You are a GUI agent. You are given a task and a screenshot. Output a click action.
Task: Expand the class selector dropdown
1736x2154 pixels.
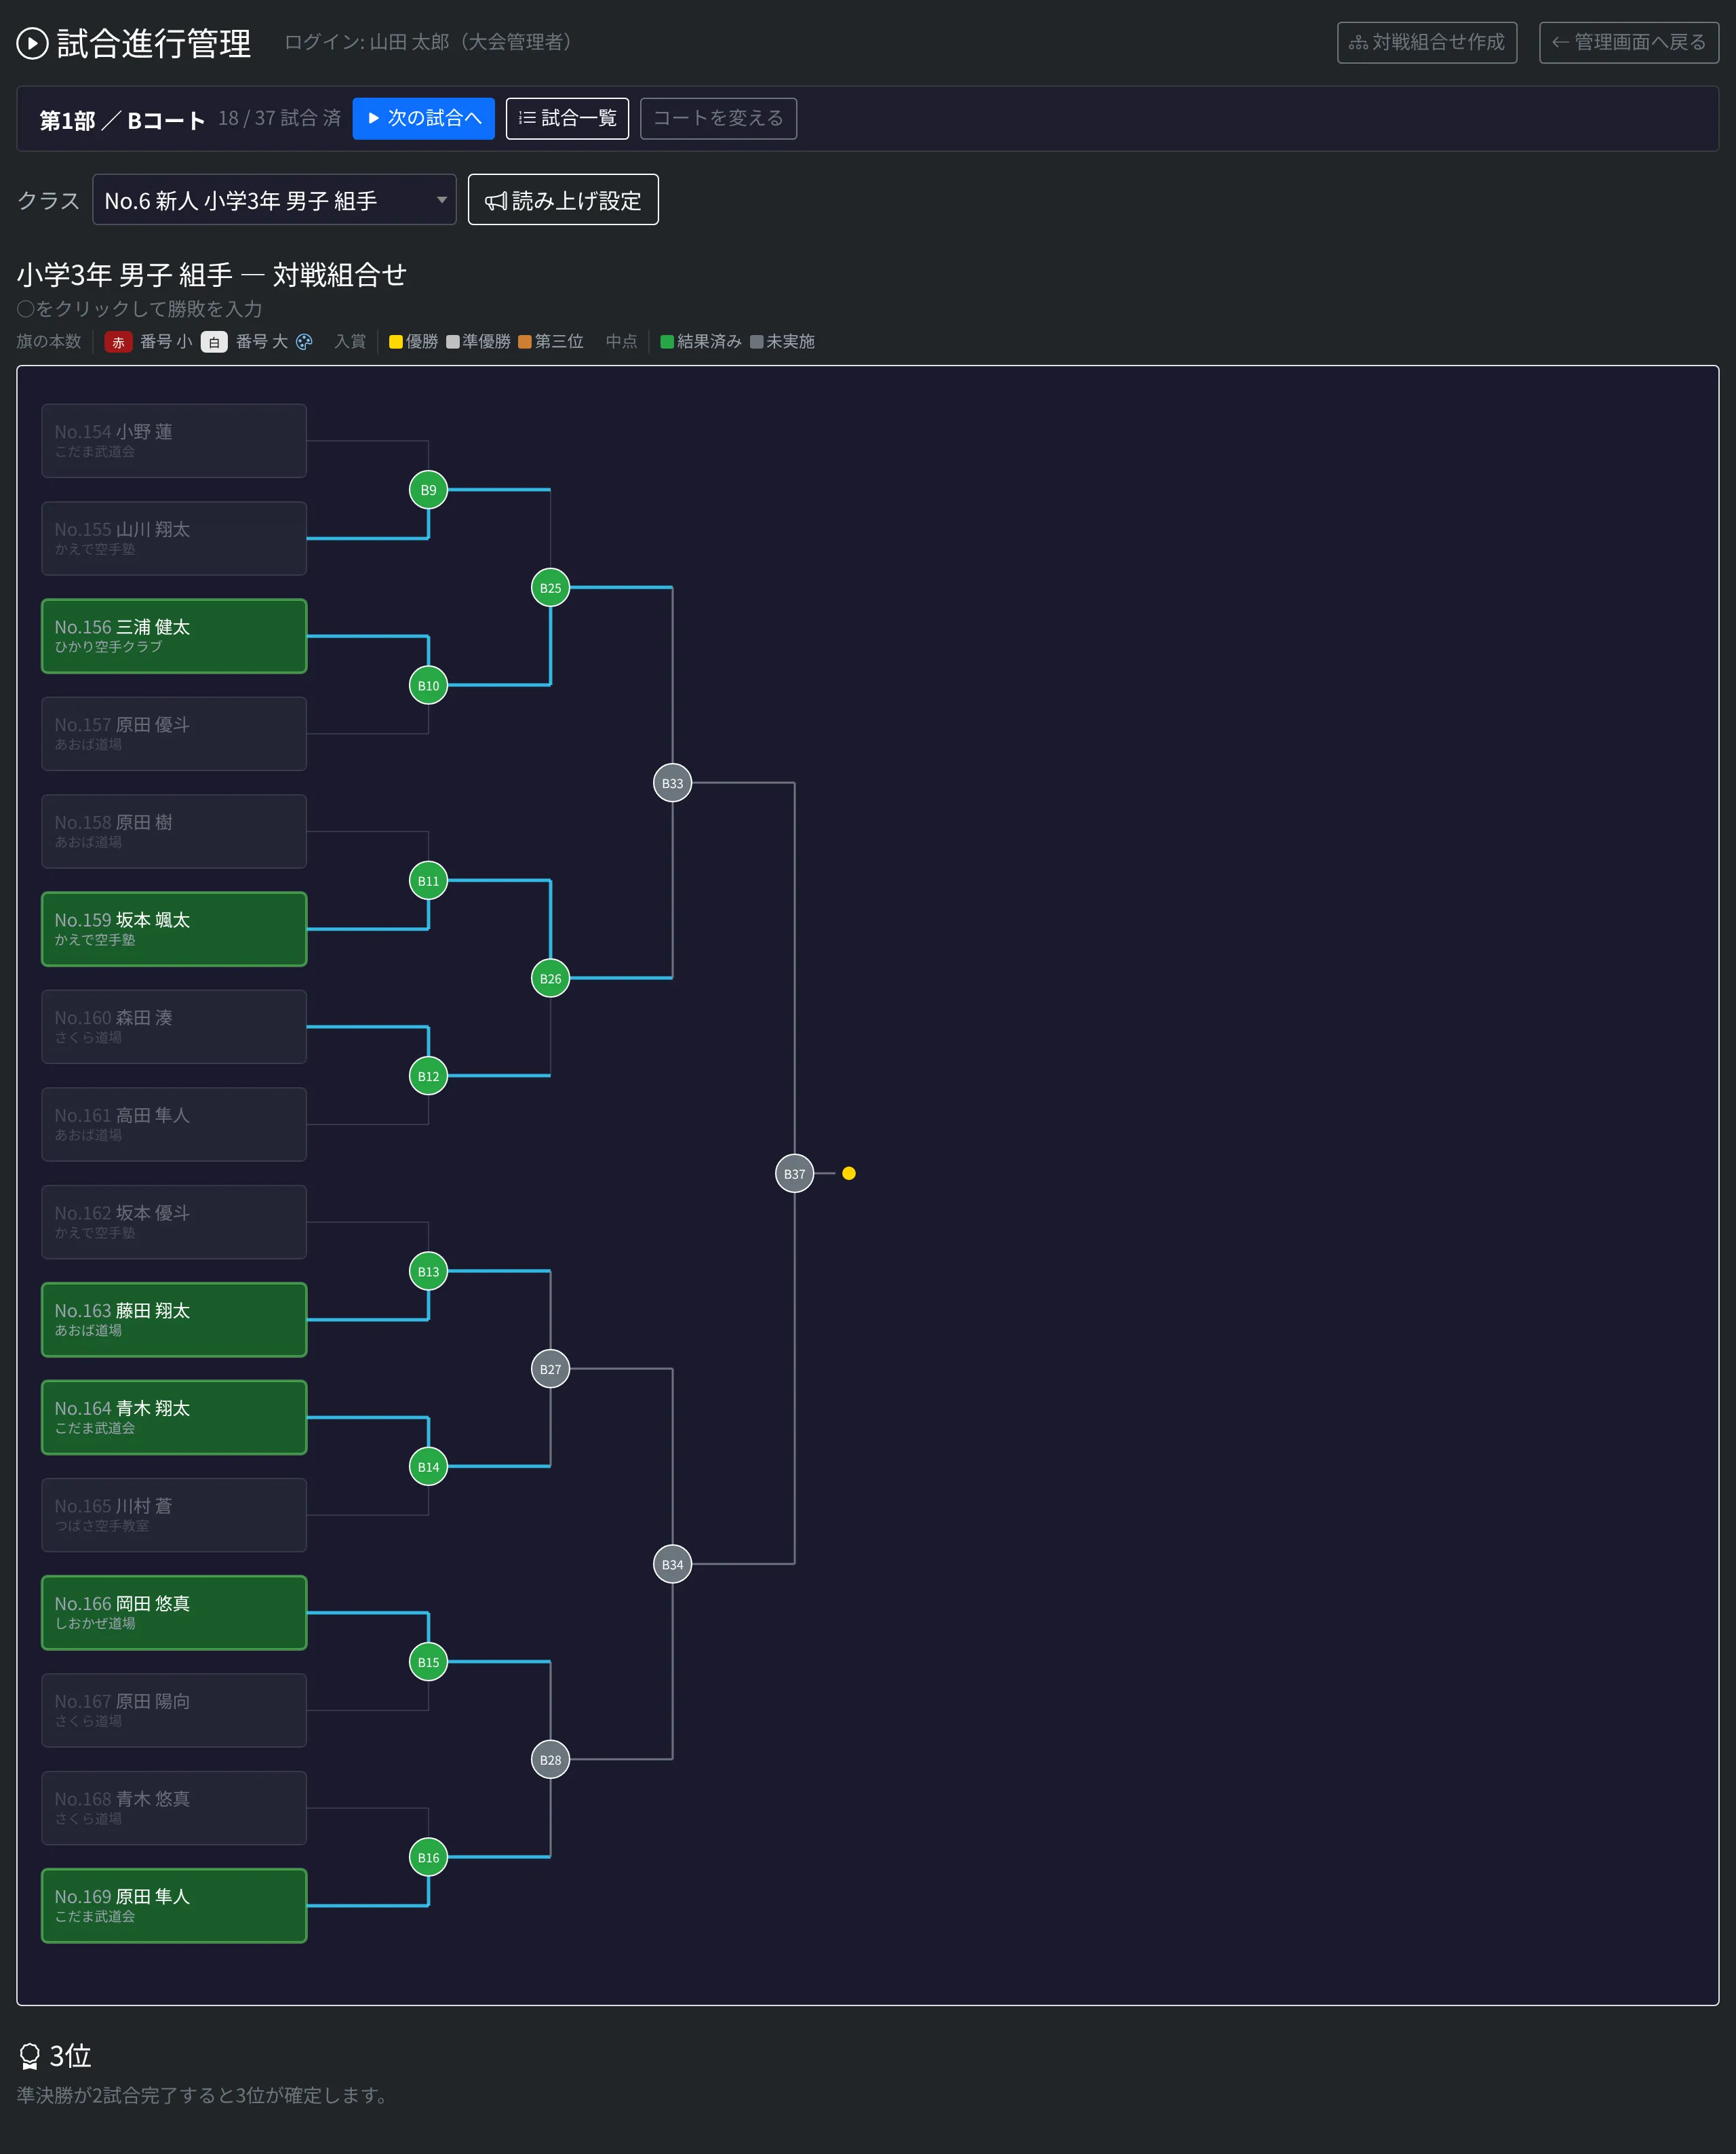click(274, 200)
